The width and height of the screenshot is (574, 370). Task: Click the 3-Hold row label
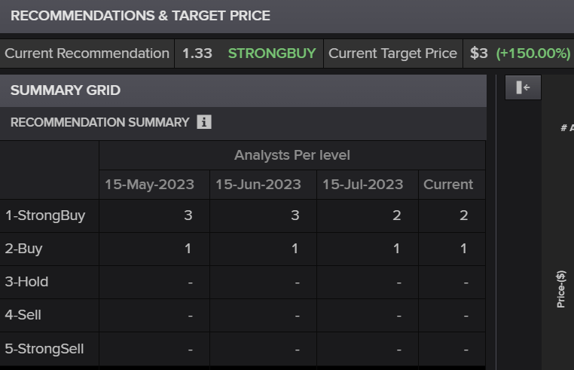pos(27,282)
